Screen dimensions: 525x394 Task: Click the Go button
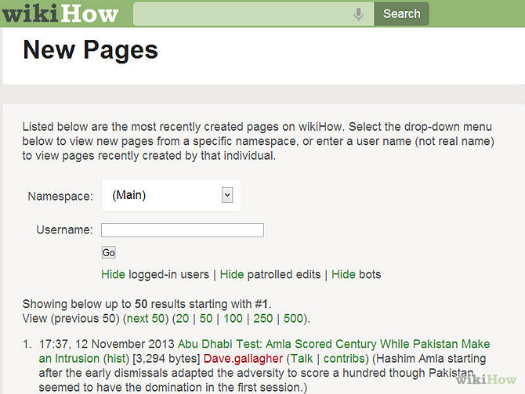click(108, 252)
